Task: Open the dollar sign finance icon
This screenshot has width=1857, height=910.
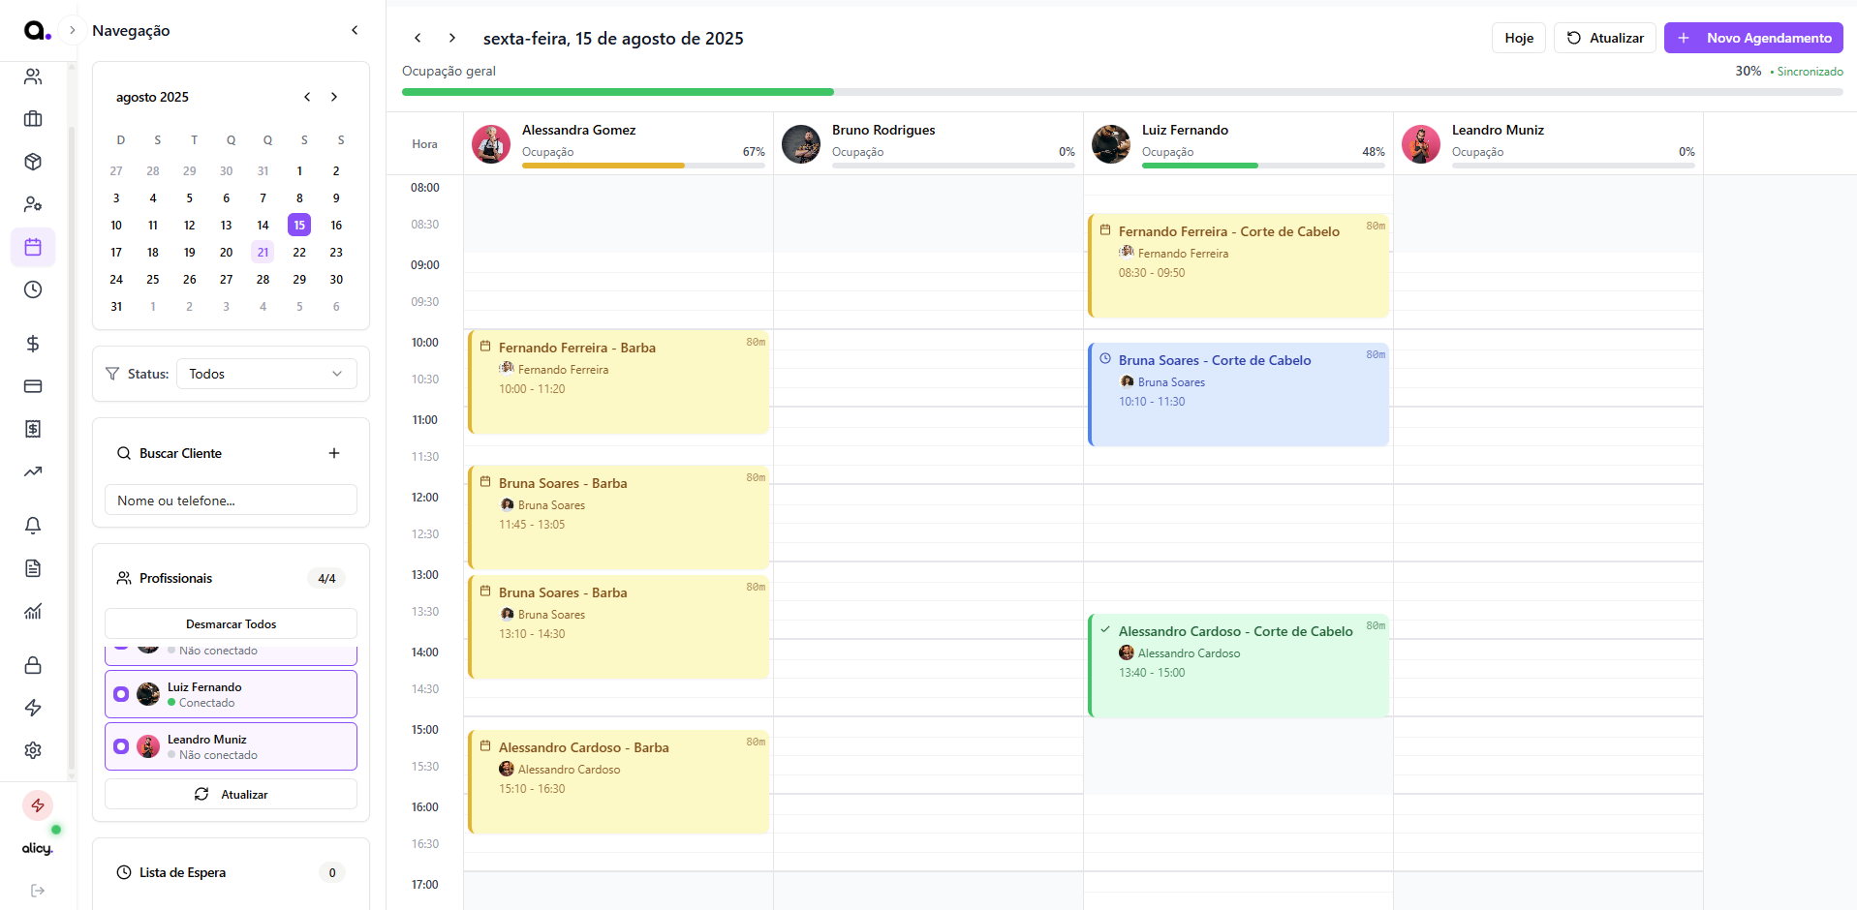Action: (33, 344)
